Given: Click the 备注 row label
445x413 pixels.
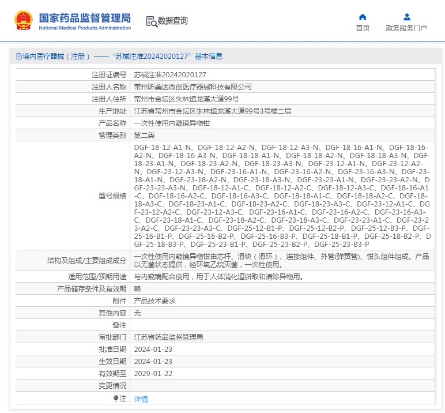Looking at the screenshot, I should pyautogui.click(x=119, y=325).
